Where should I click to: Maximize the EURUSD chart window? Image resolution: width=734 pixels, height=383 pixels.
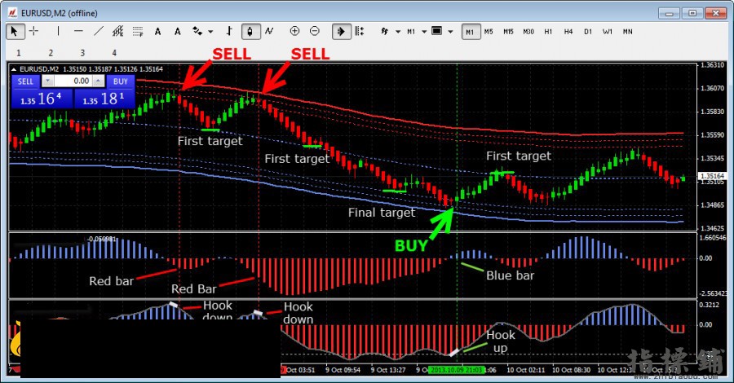(x=692, y=13)
